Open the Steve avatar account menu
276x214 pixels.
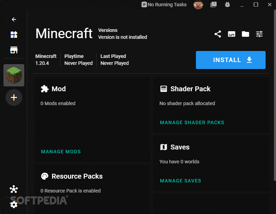point(198,5)
